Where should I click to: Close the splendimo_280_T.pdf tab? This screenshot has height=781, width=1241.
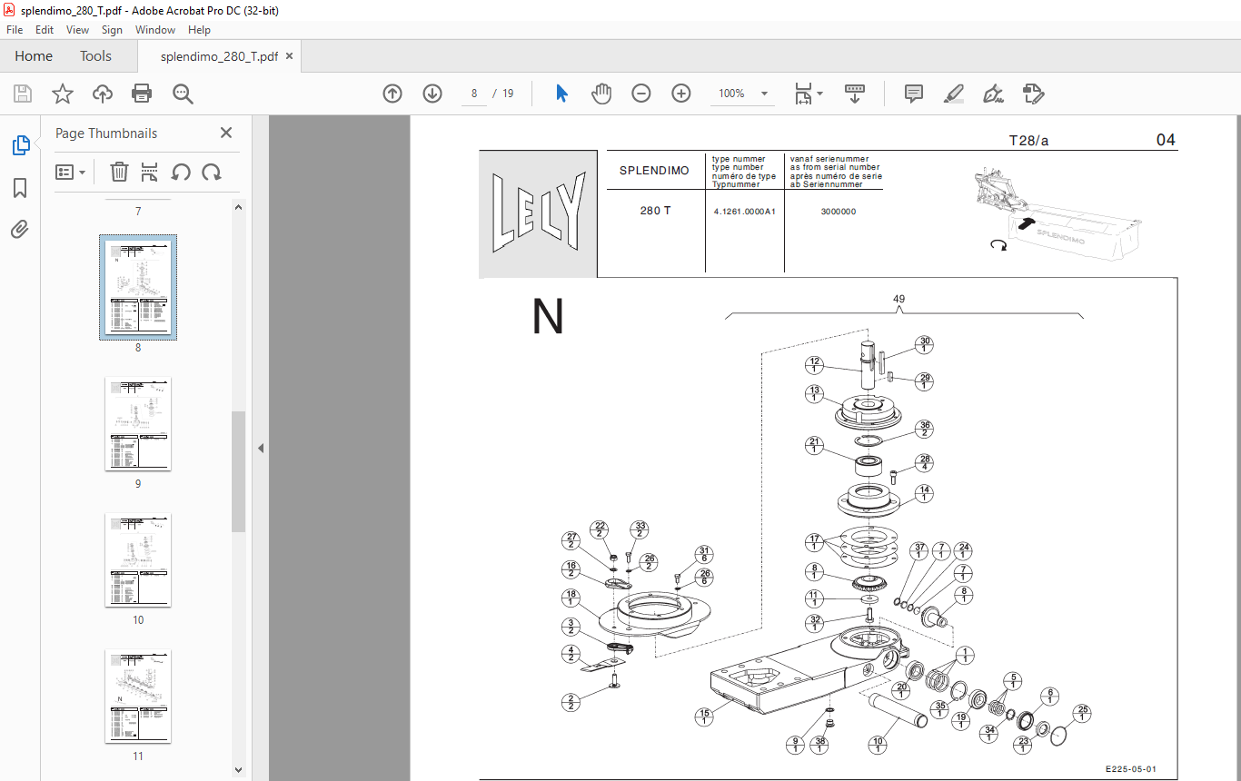(x=289, y=56)
